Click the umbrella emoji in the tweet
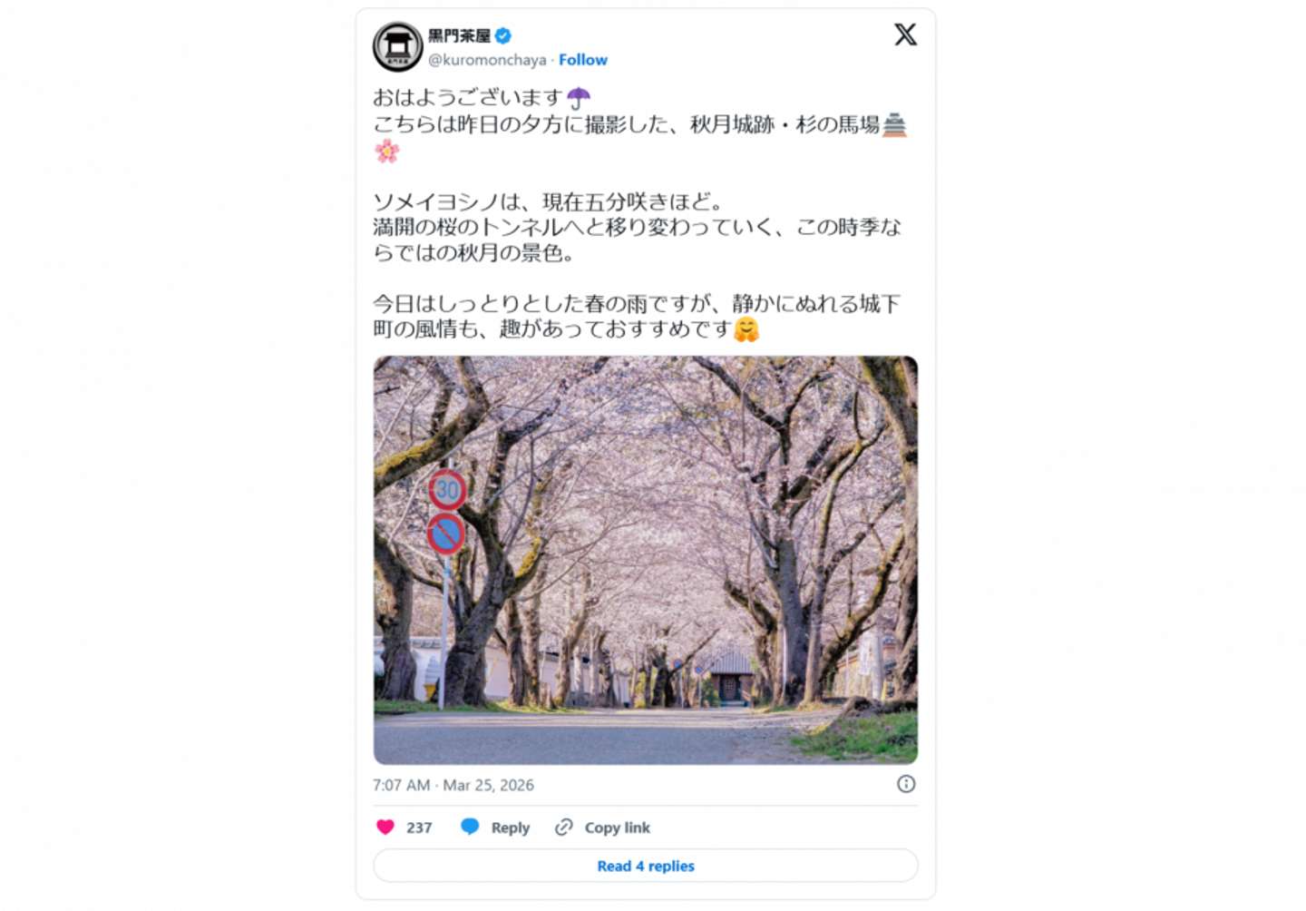 [x=579, y=98]
